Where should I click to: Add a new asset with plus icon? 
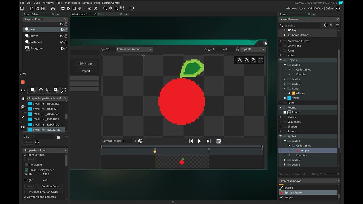[326, 25]
